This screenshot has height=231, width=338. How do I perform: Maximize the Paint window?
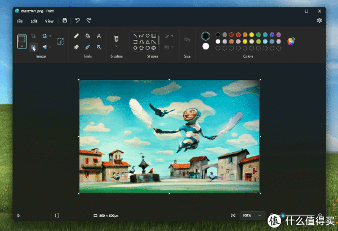(306, 11)
